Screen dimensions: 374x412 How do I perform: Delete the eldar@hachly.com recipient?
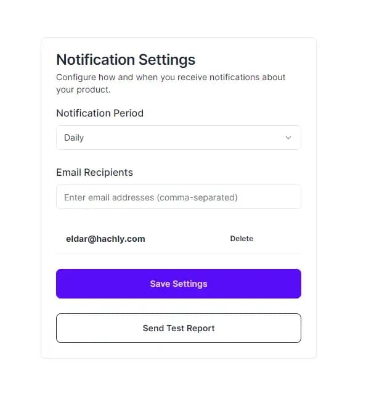[x=242, y=238]
